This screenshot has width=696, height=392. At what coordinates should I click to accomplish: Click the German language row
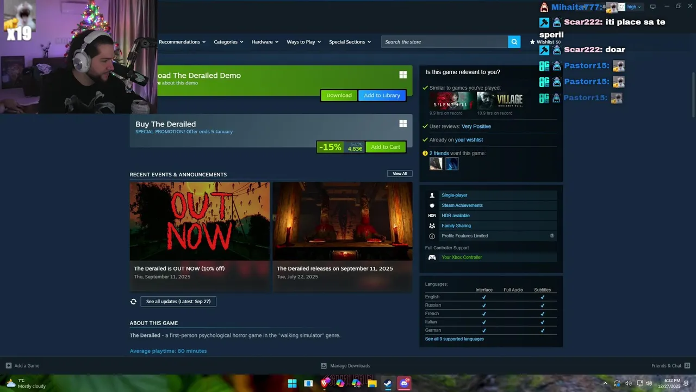490,330
